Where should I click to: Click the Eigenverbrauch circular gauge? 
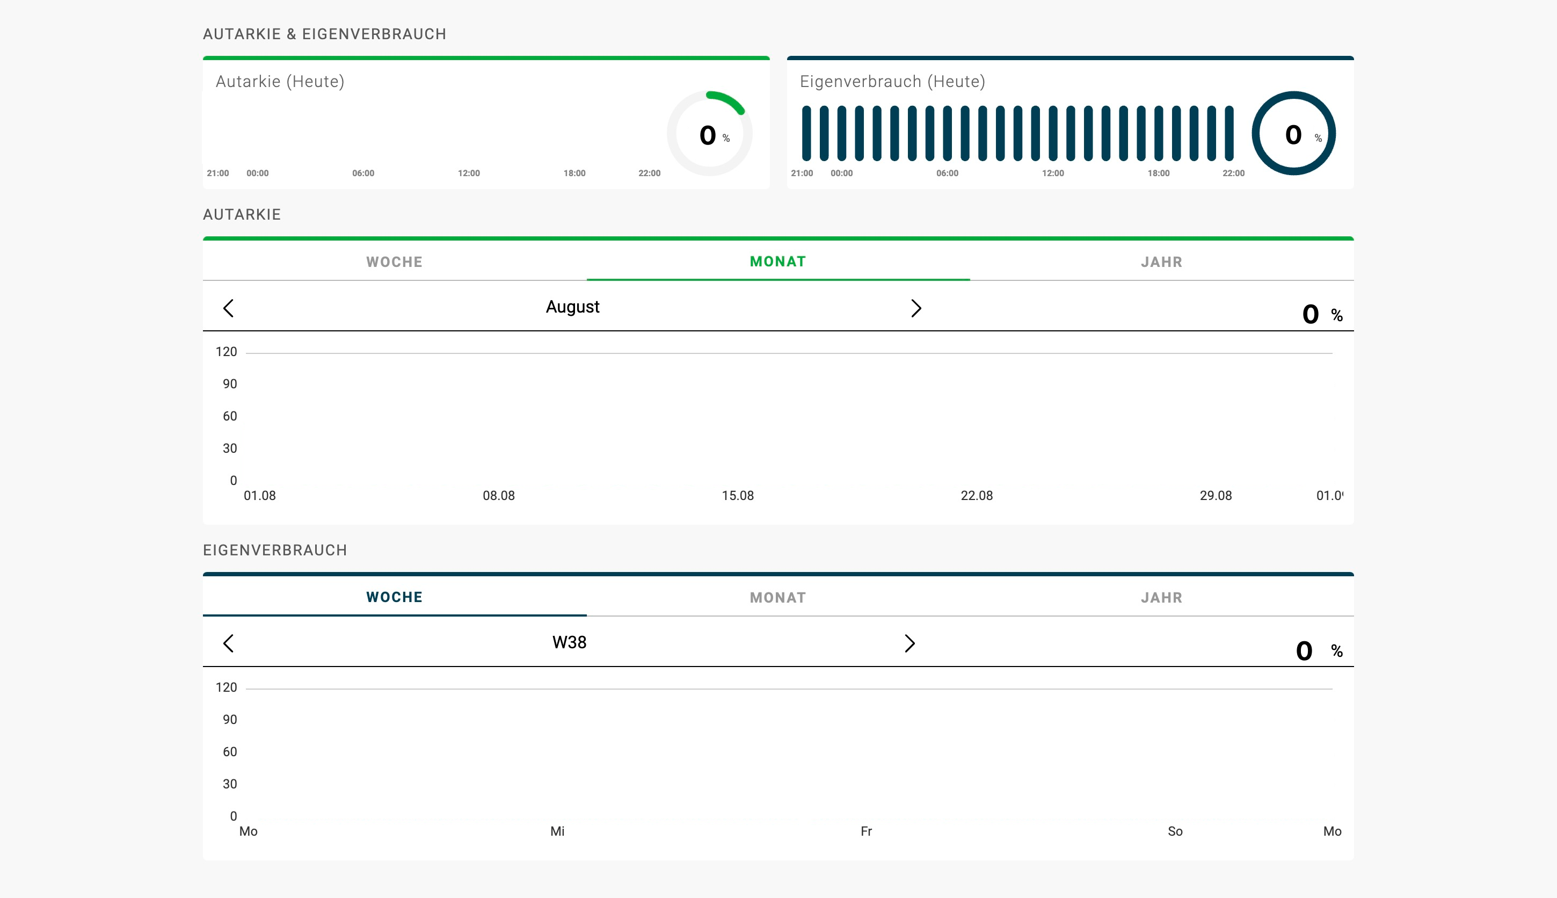(x=1293, y=133)
